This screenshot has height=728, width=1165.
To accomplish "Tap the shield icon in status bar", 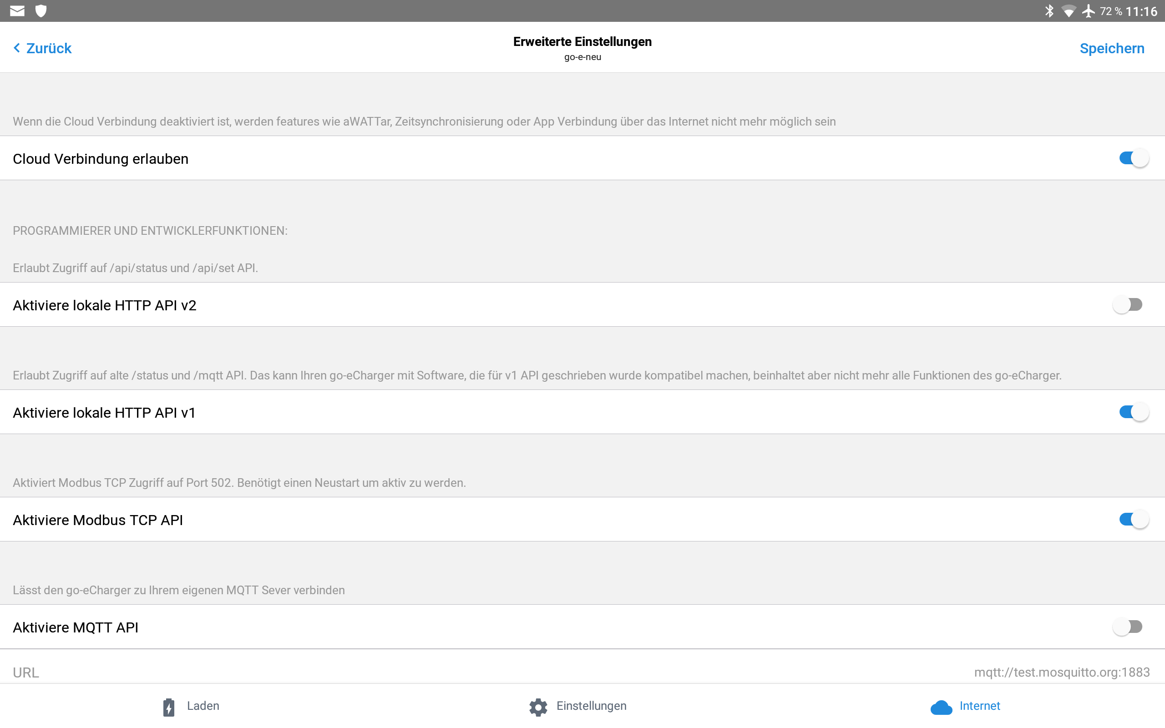I will pos(41,10).
